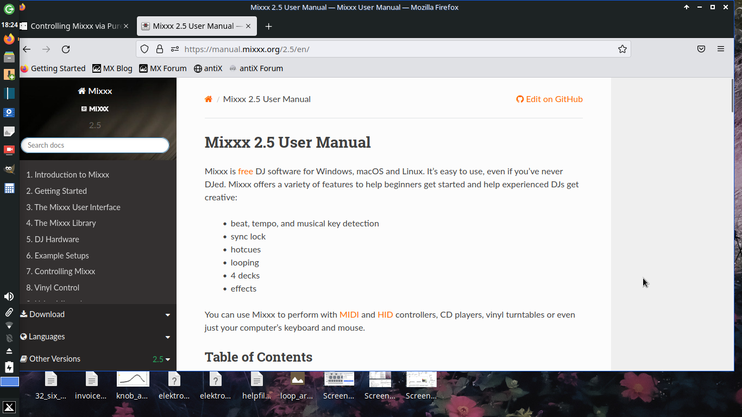
Task: Open the Wi-Fi network tray icon
Action: click(x=9, y=325)
